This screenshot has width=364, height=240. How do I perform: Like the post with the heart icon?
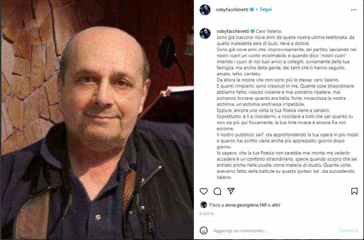[204, 191]
